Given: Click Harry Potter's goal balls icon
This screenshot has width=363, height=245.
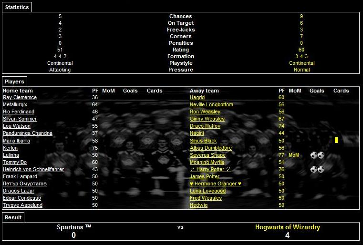Looking at the screenshot, I should [x=317, y=169].
